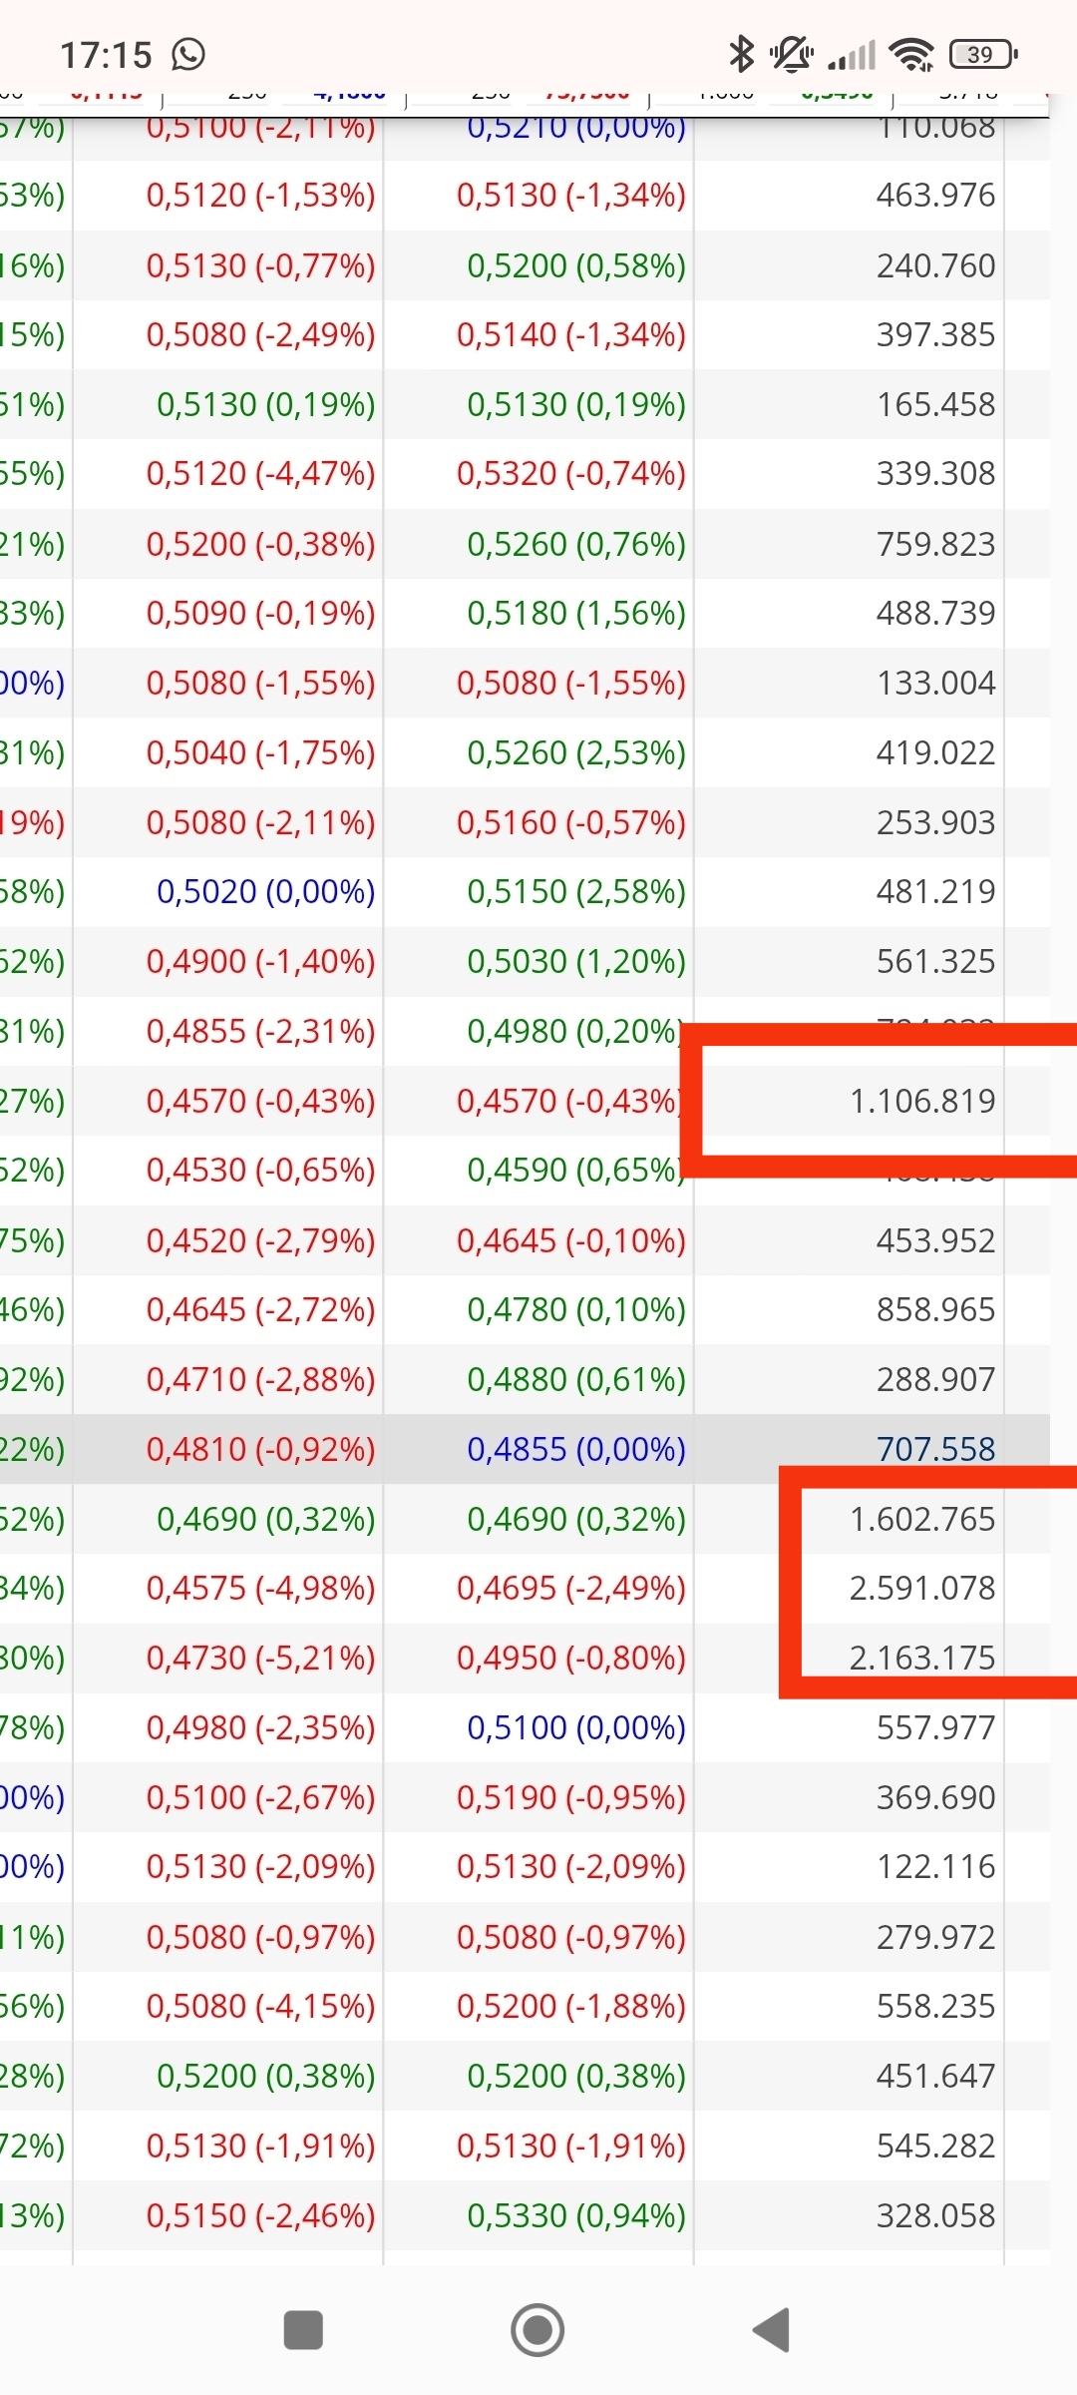Select highlighted row cell 0,4855 (0,00%)

pos(576,1449)
